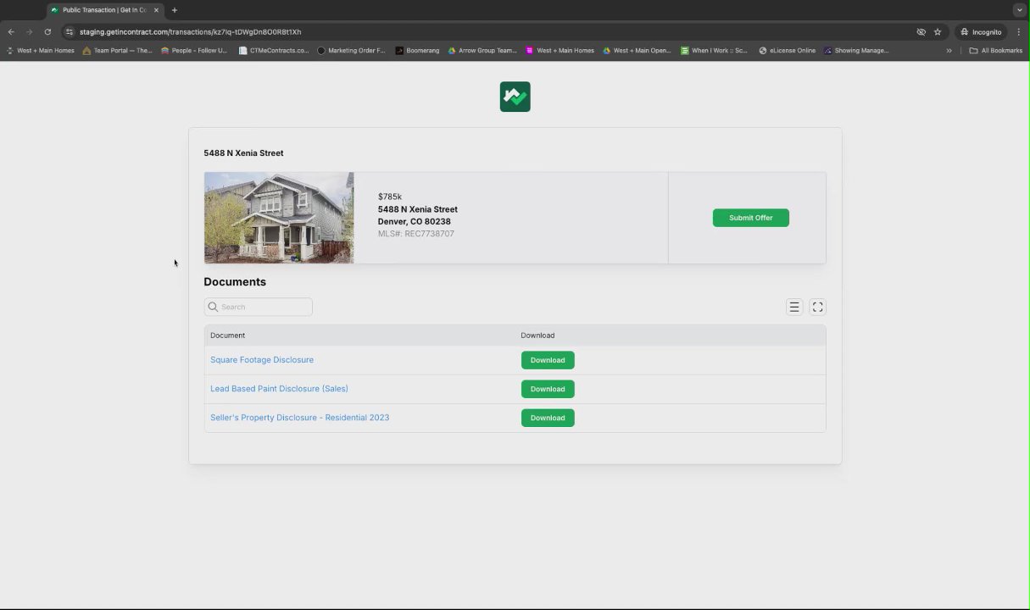The height and width of the screenshot is (610, 1030).
Task: Open Square Footage Disclosure document link
Action: 262,360
